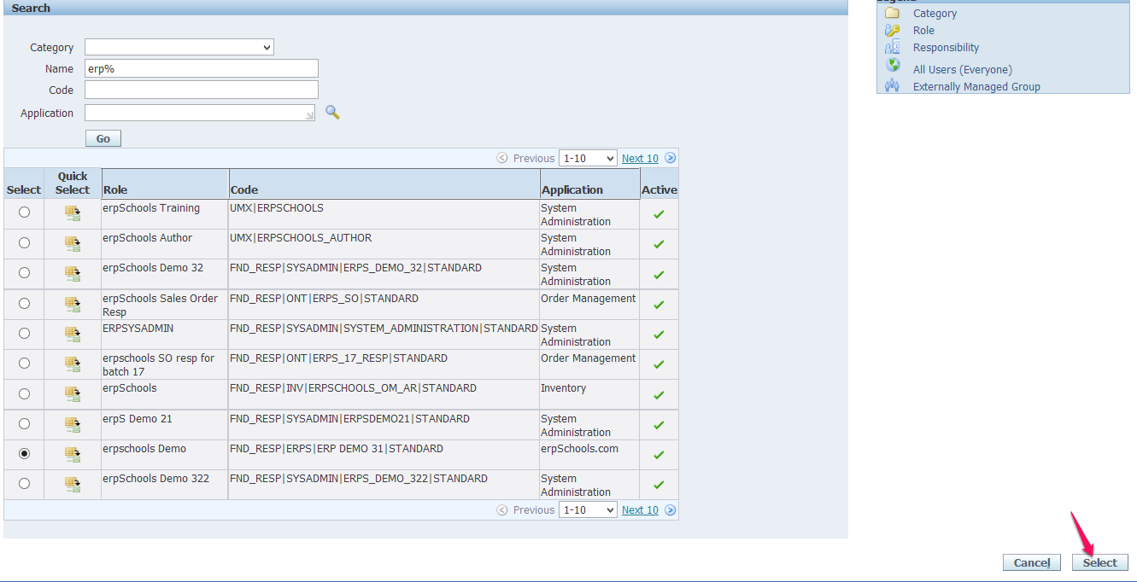Select radio button for ERPSYSADMIN
The height and width of the screenshot is (582, 1137).
pos(24,334)
